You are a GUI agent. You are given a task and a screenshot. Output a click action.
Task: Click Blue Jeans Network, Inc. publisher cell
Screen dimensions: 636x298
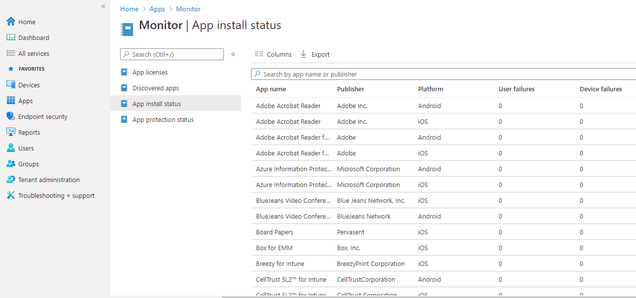tap(371, 200)
